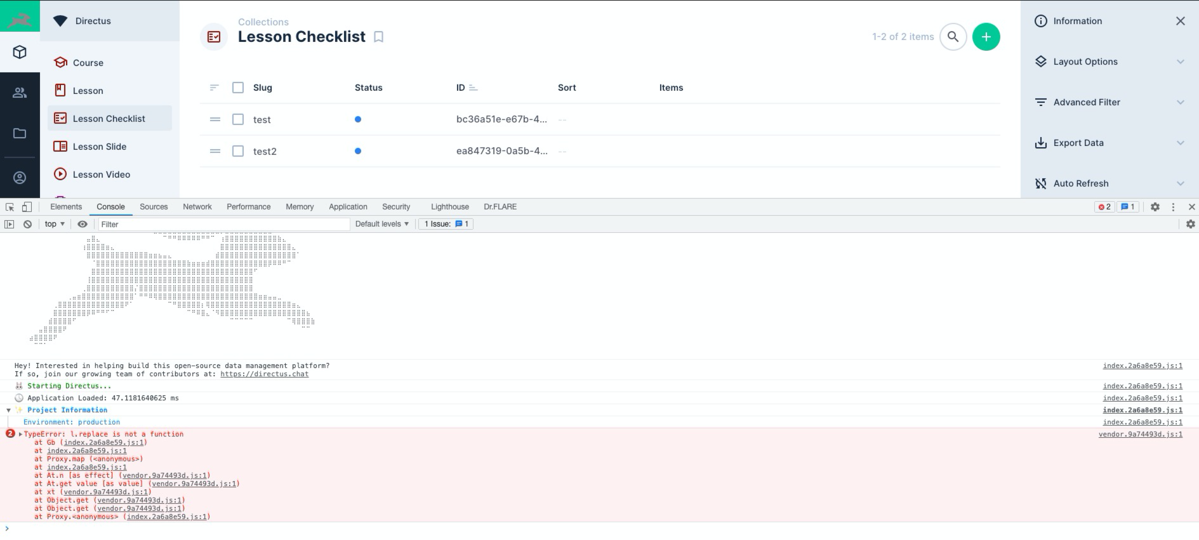The image size is (1199, 540).
Task: Expand the Auto Refresh section
Action: [1110, 183]
